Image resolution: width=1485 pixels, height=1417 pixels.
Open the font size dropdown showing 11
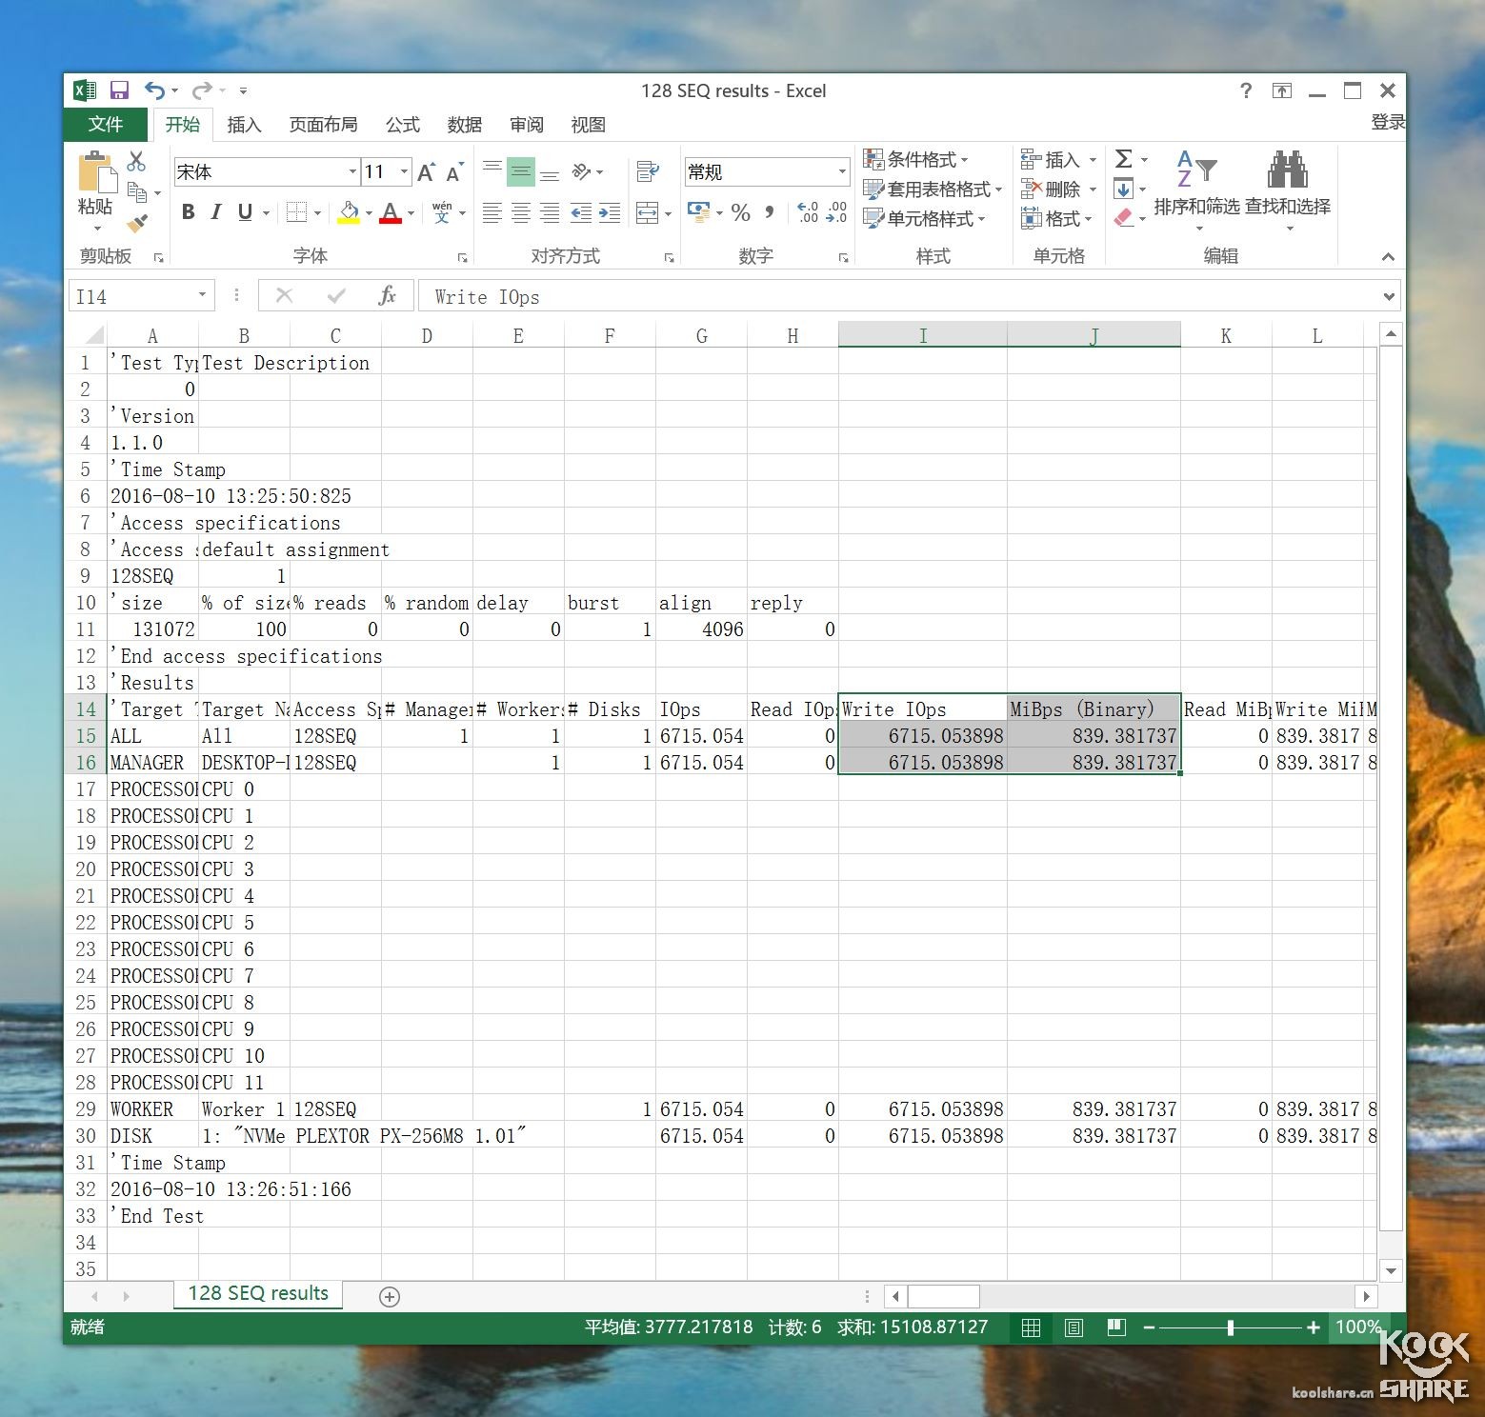pyautogui.click(x=404, y=172)
